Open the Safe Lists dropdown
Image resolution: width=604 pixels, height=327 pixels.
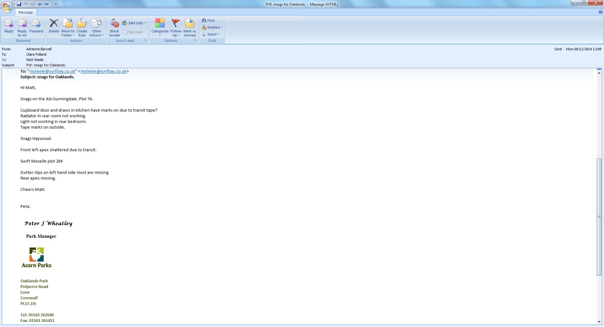[134, 23]
